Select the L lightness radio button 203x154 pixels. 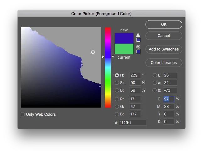(155, 75)
